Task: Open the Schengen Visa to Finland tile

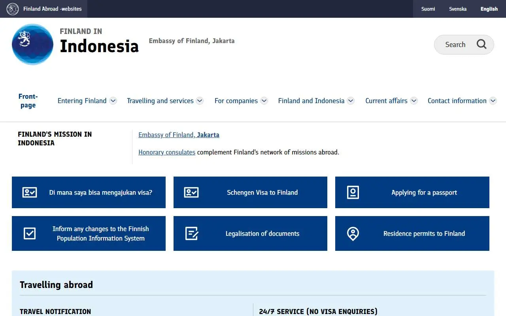Action: 250,192
